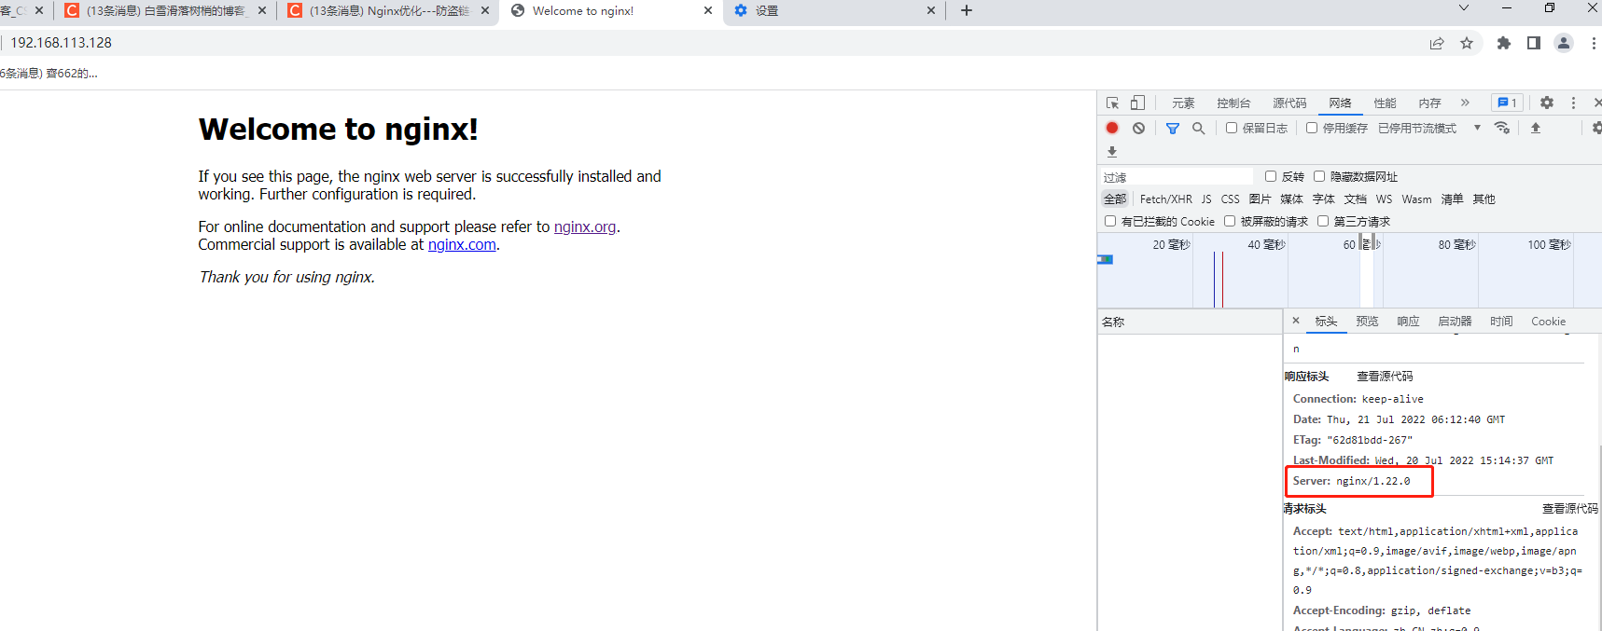Select the 全部 request type filter
The height and width of the screenshot is (631, 1602).
[1115, 199]
